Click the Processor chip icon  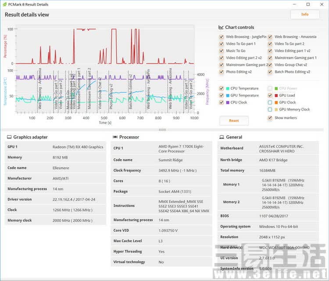[115, 137]
